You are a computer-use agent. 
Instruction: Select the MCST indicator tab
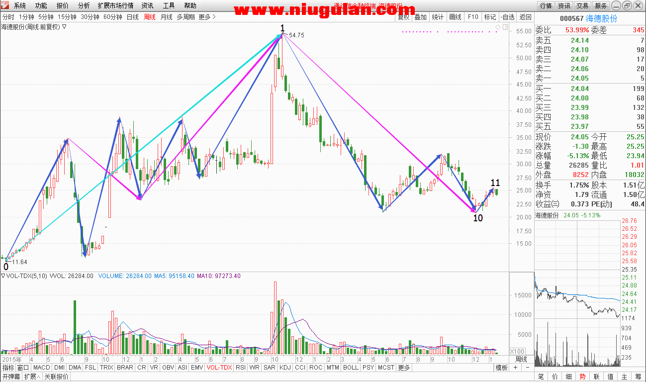(386, 368)
